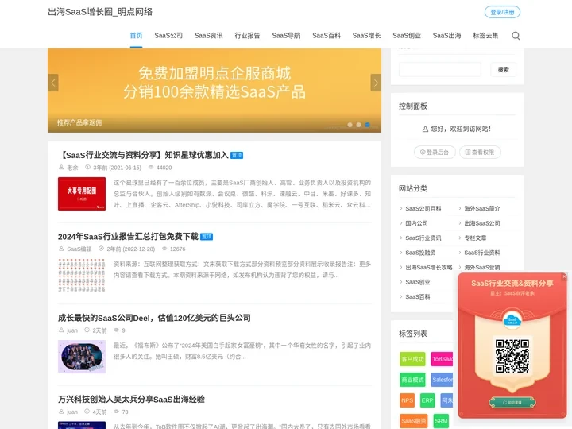Click the 搜索 button
Viewport: 572px width, 429px height.
click(x=503, y=69)
